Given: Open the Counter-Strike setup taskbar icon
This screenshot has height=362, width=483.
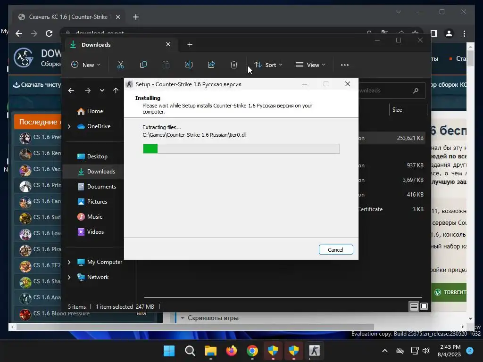Looking at the screenshot, I should pos(315,351).
